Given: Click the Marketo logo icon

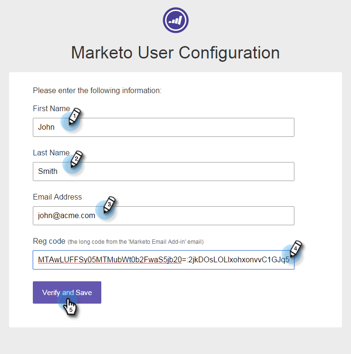Looking at the screenshot, I should pos(175,20).
